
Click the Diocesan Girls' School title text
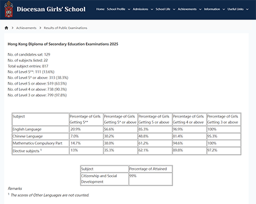[51, 9]
